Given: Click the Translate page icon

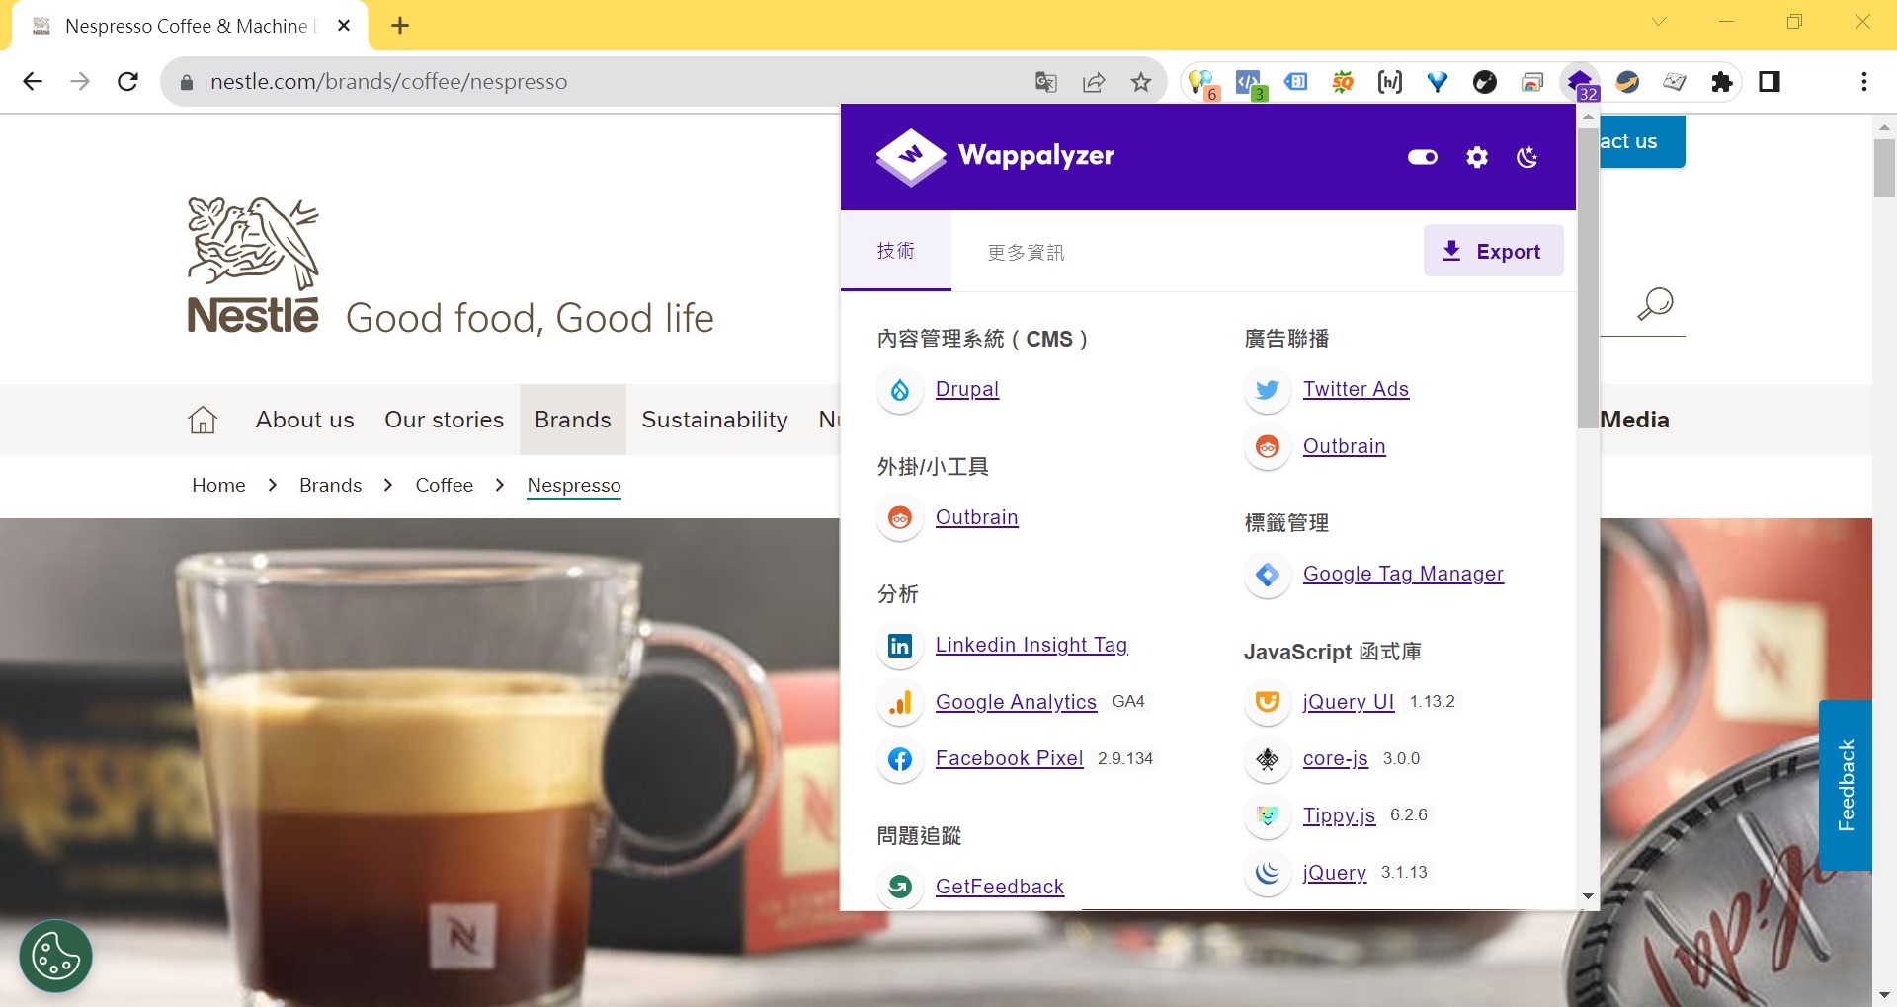Looking at the screenshot, I should click(1046, 82).
